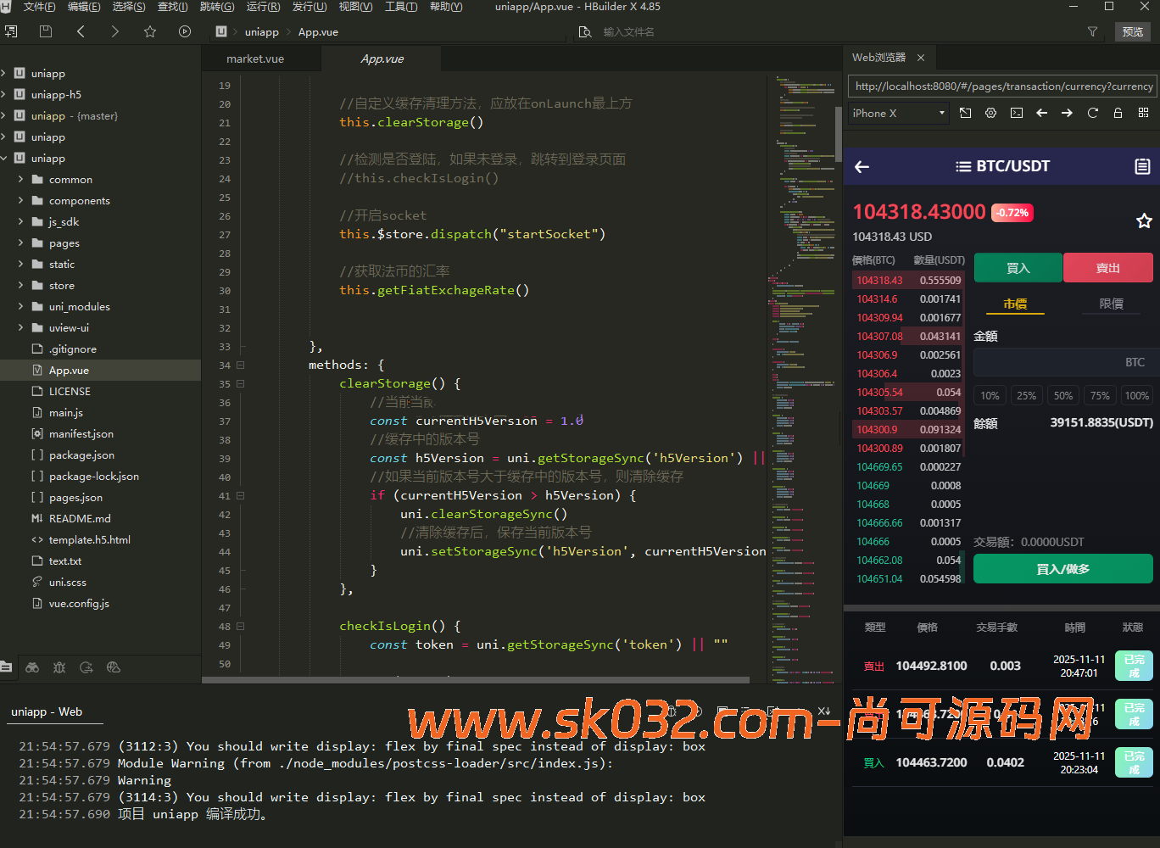Click the Run play icon in toolbar

(185, 31)
